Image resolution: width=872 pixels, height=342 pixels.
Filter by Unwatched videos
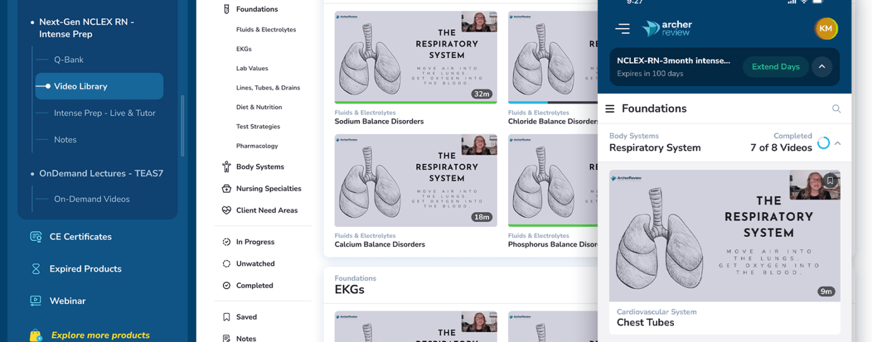click(x=255, y=264)
